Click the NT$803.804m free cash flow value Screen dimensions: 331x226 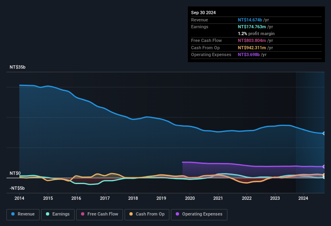point(252,40)
